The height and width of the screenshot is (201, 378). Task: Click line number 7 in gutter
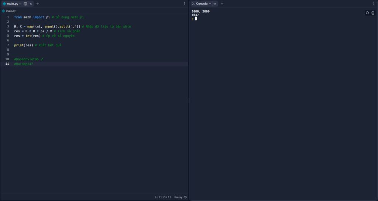click(8, 45)
